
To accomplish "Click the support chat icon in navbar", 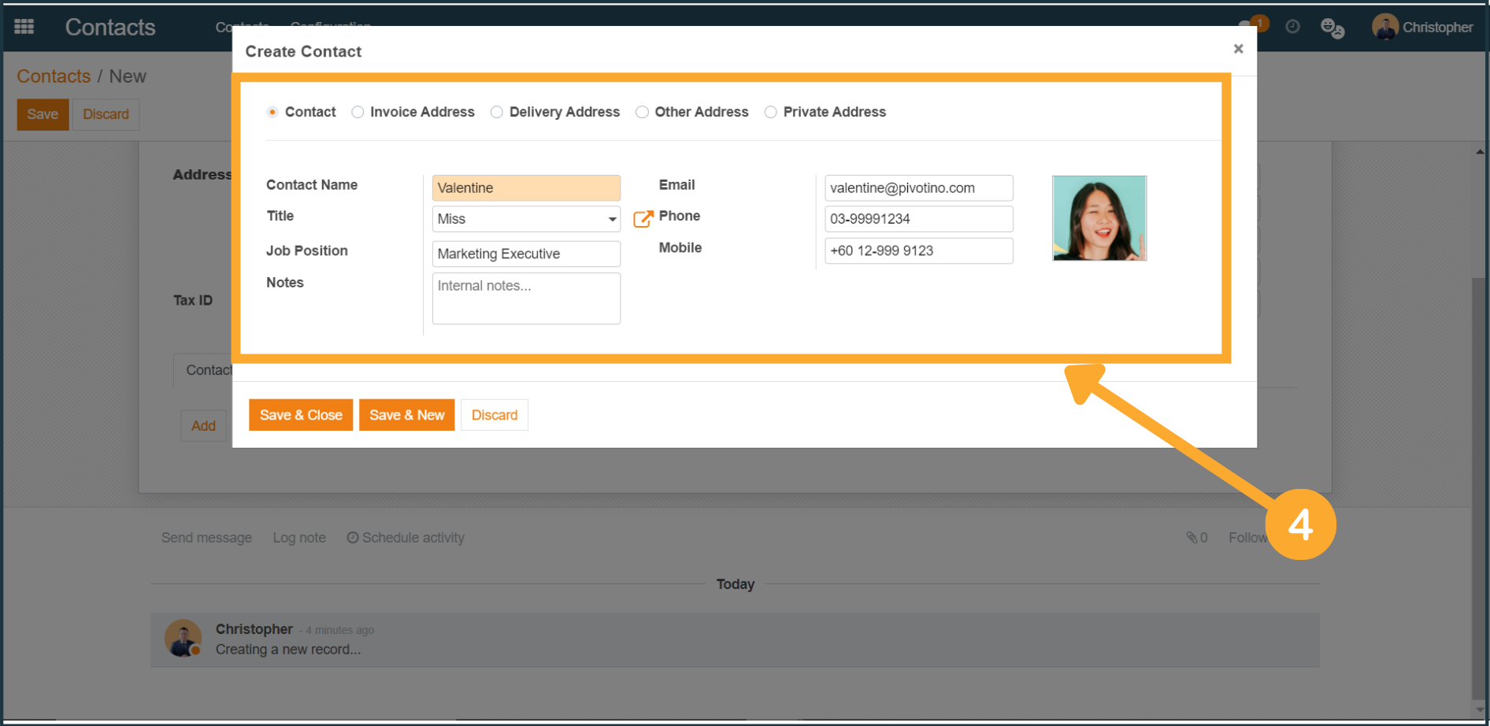I will [1332, 28].
